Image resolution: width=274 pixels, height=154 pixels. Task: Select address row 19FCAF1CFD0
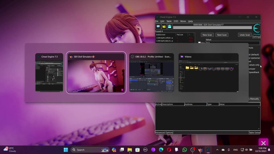coord(174,38)
